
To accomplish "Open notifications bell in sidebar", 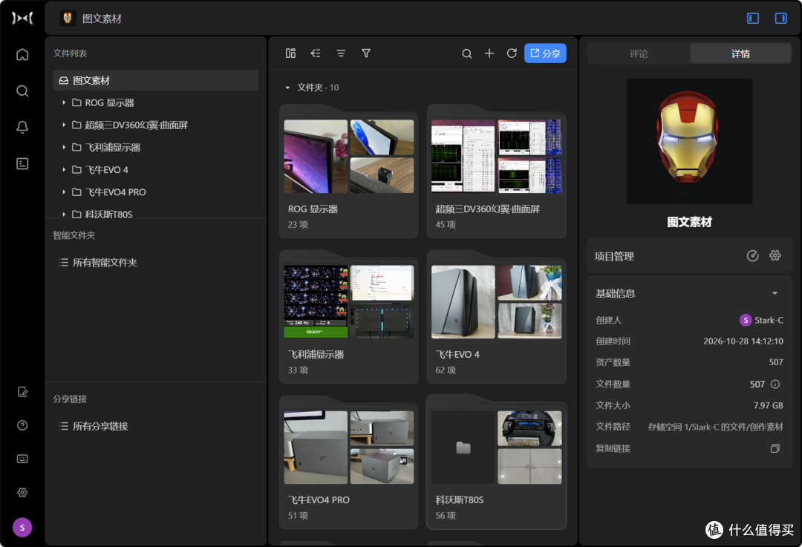I will 22,128.
